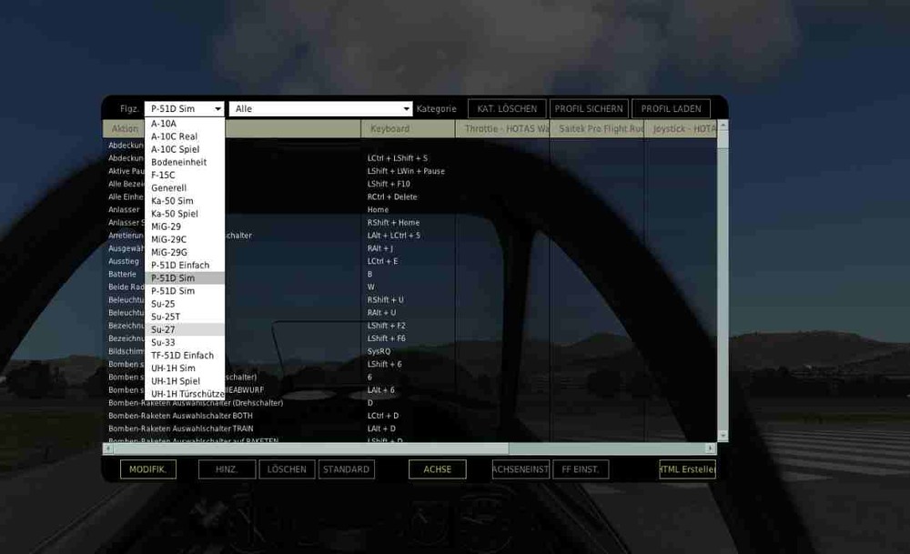Image resolution: width=910 pixels, height=554 pixels.
Task: Click horizontal scrollbar right arrow
Action: click(x=711, y=448)
